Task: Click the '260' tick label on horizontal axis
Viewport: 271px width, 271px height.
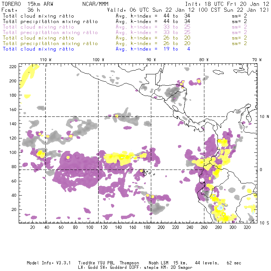Action: pos(204,227)
